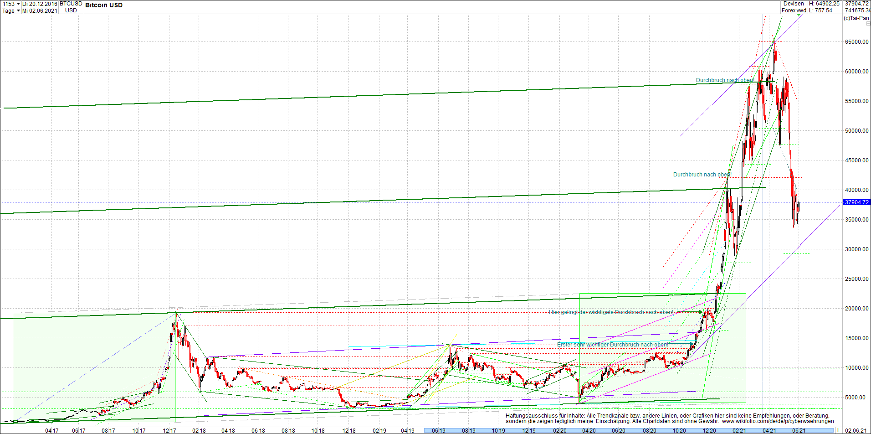The height and width of the screenshot is (434, 871).
Task: Collapse the price axis with the minus icon
Action: (868, 24)
